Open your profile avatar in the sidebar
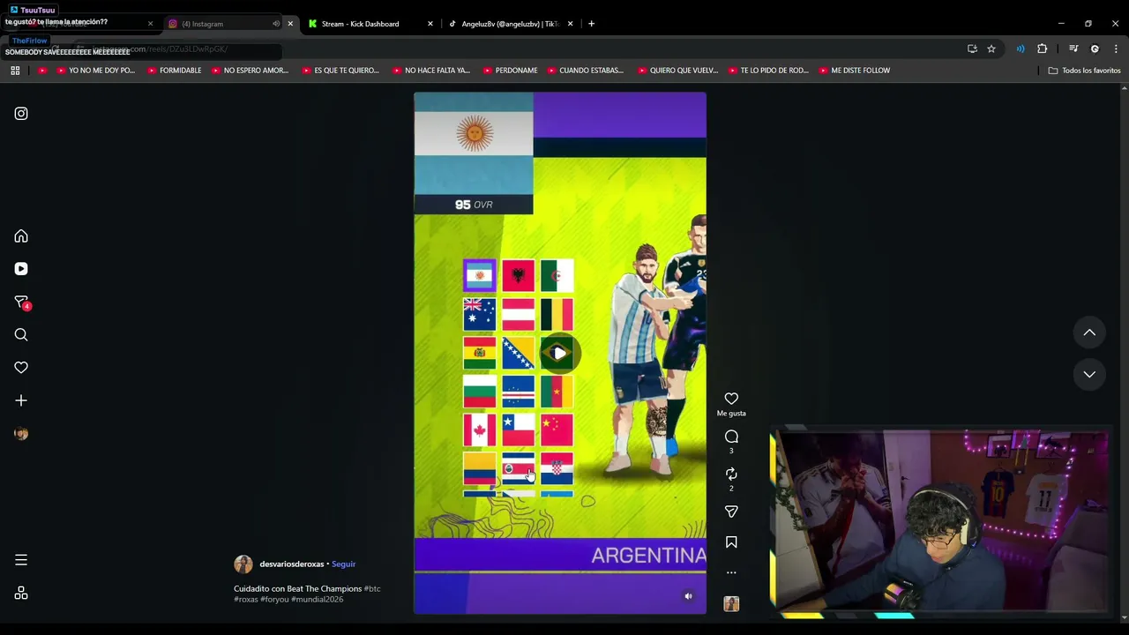Screen dimensions: 1129x635 [x=21, y=434]
